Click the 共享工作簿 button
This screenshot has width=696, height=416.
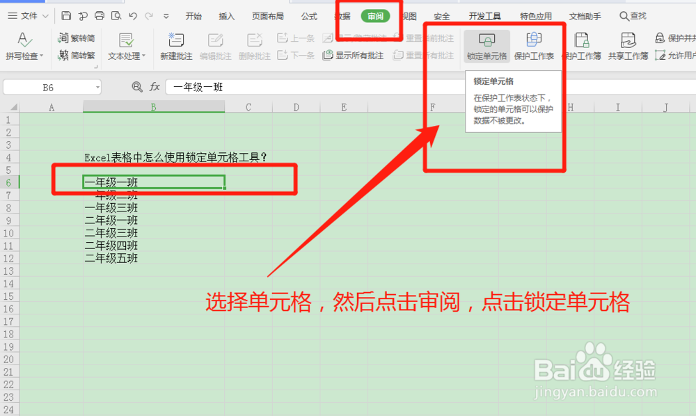tap(628, 46)
